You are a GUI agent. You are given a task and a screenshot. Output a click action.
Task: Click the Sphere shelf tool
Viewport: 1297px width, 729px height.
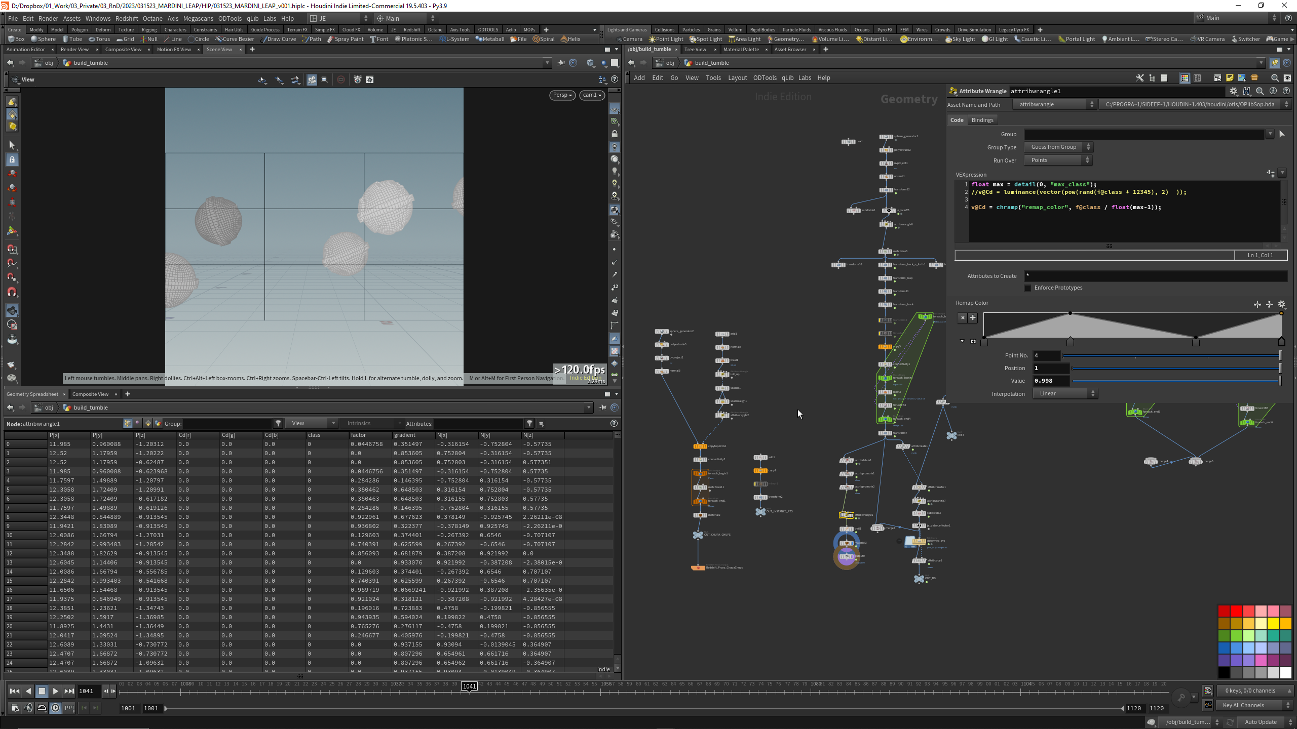point(43,39)
